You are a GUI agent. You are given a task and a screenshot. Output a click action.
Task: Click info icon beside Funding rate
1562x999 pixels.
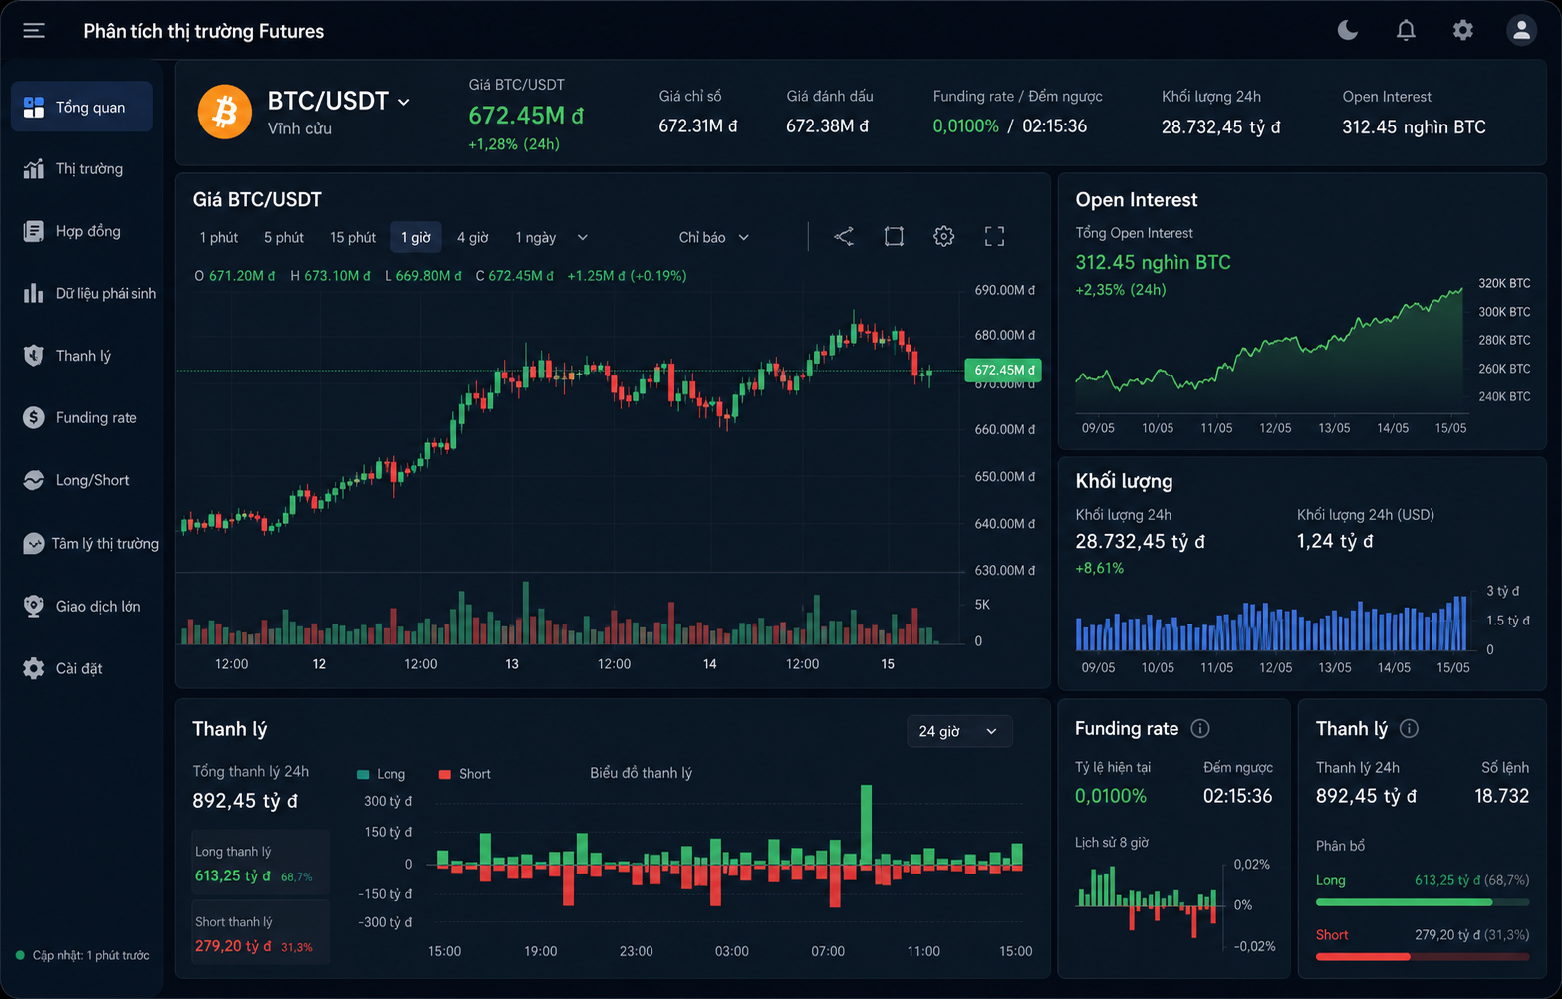point(1200,729)
